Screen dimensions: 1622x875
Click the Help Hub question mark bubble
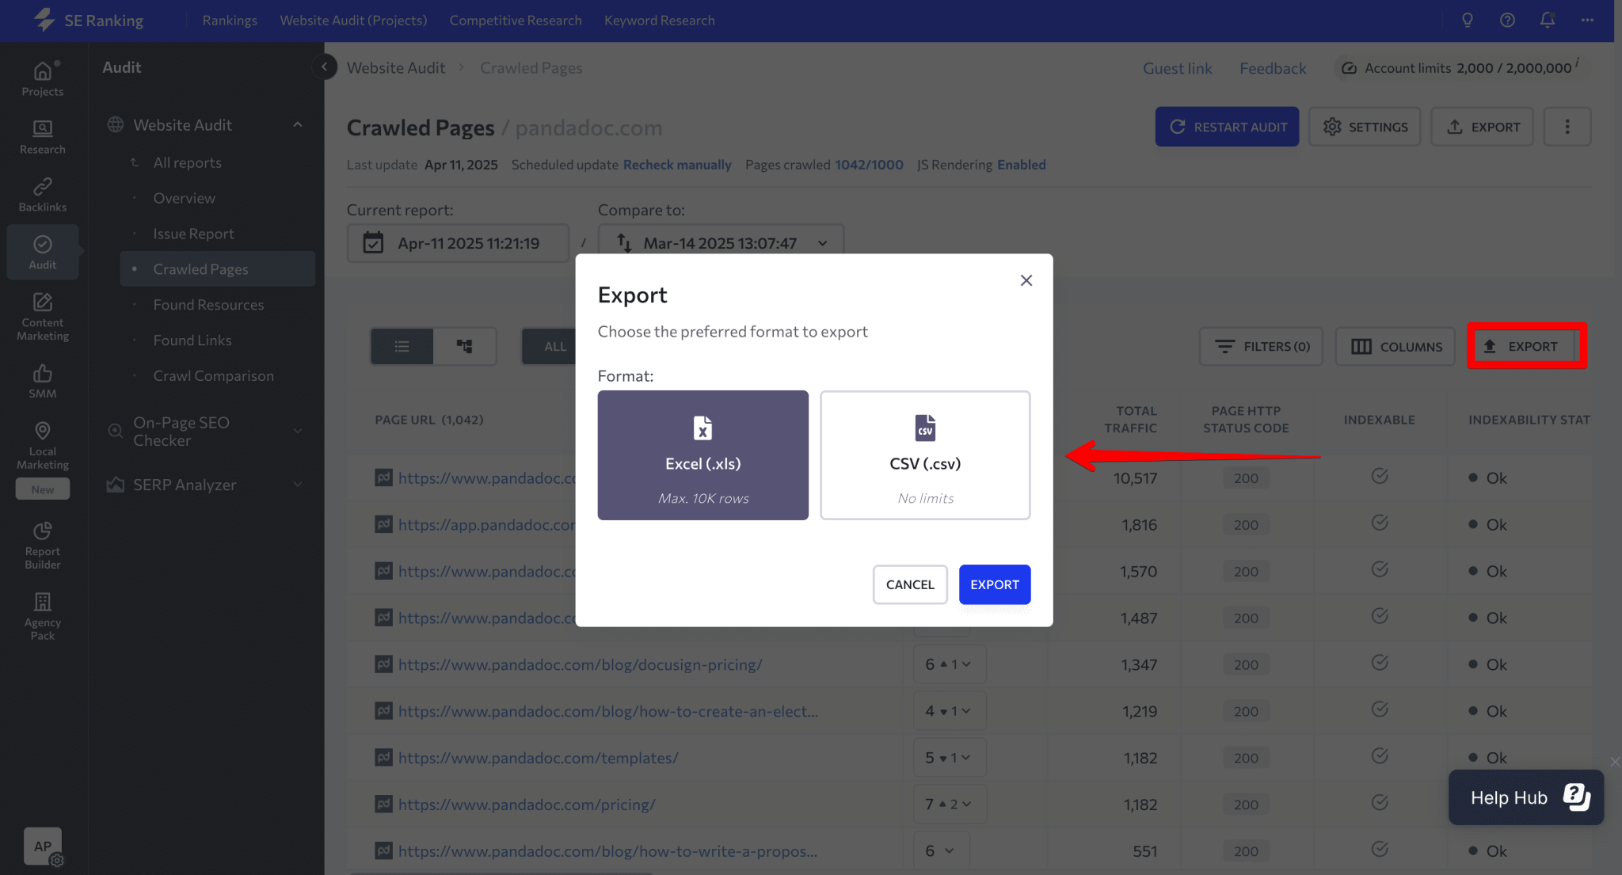coord(1576,797)
